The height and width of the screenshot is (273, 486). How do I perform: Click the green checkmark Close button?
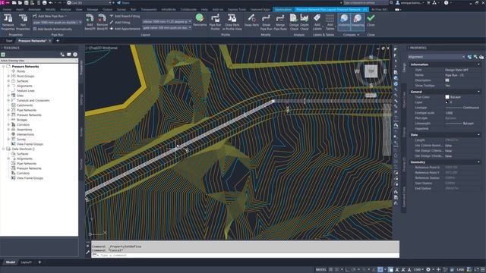(371, 20)
